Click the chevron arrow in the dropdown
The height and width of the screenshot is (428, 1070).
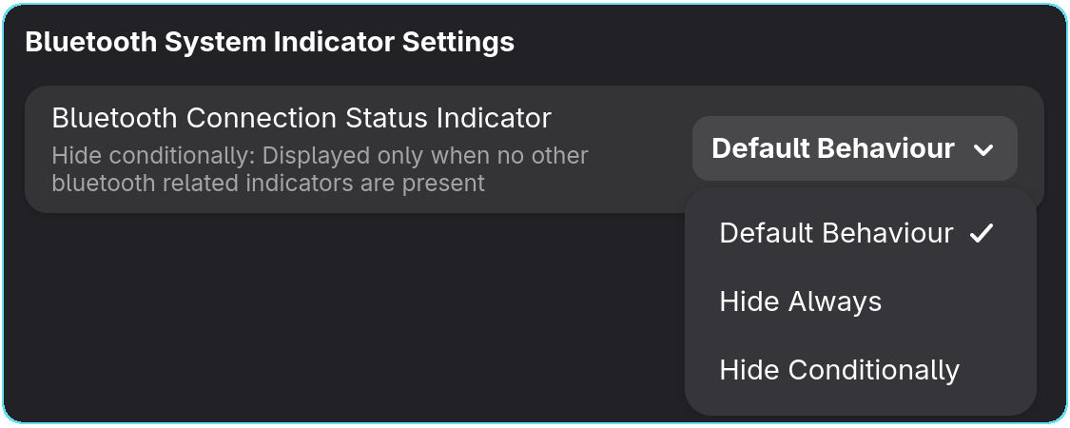click(983, 149)
